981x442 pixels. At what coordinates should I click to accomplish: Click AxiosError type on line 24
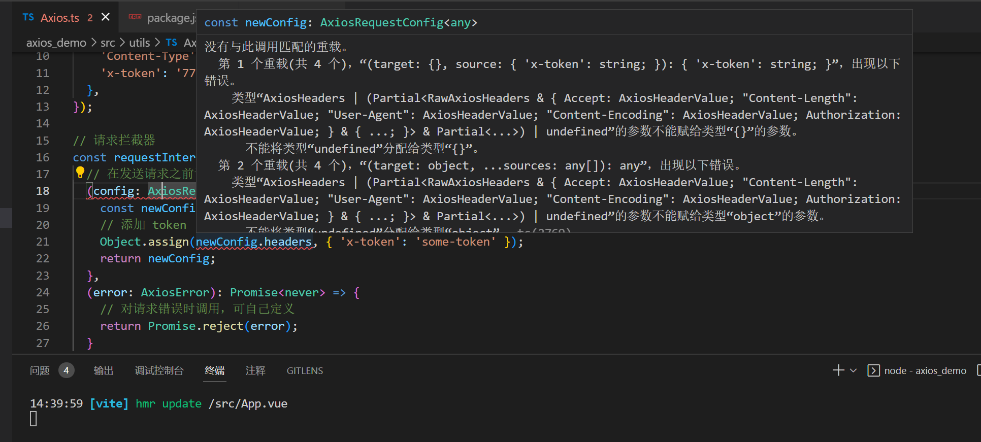click(175, 293)
